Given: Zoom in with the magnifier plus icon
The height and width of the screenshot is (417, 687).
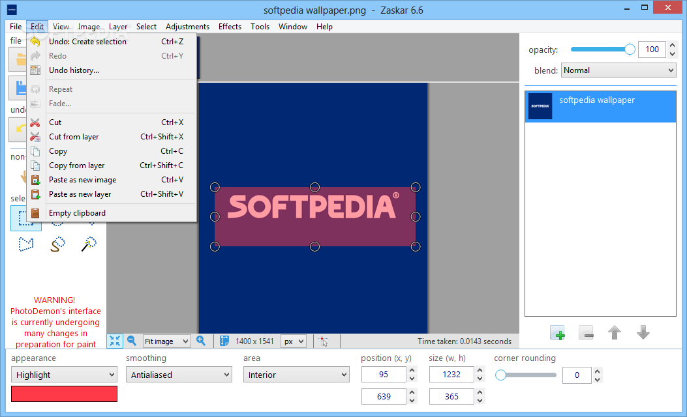Looking at the screenshot, I should click(201, 340).
